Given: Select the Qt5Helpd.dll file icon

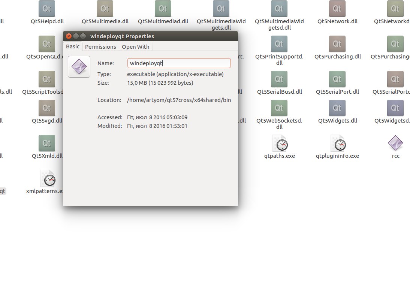Looking at the screenshot, I should tap(47, 9).
